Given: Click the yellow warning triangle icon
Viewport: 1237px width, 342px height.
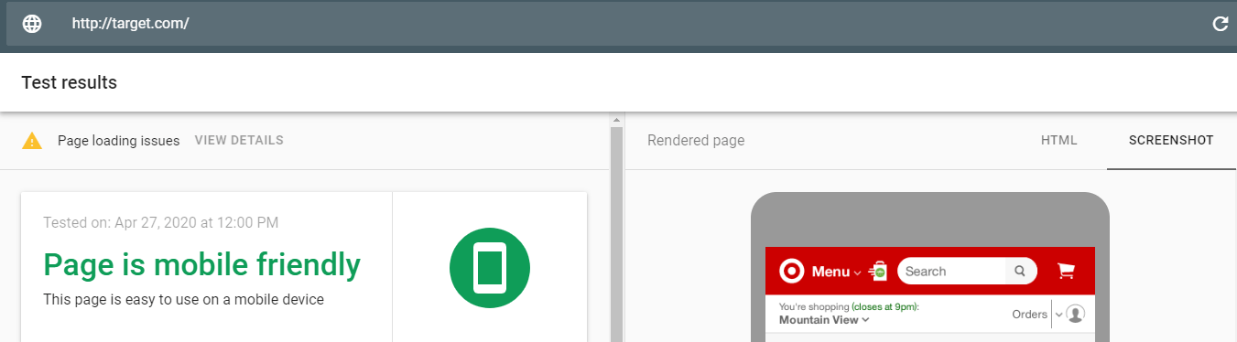Looking at the screenshot, I should (x=32, y=141).
